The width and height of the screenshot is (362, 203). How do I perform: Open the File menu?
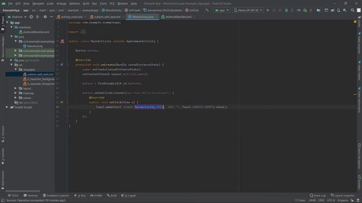tap(10, 3)
